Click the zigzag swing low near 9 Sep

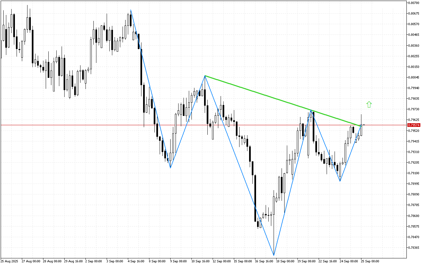click(x=170, y=168)
